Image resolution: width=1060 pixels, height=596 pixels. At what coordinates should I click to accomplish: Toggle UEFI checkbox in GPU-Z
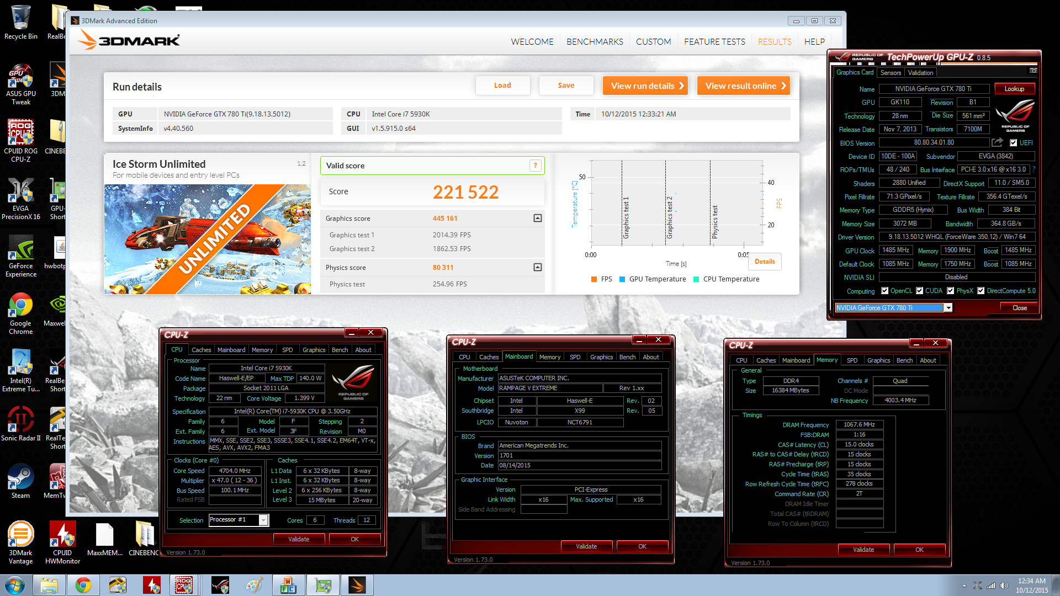(1013, 142)
